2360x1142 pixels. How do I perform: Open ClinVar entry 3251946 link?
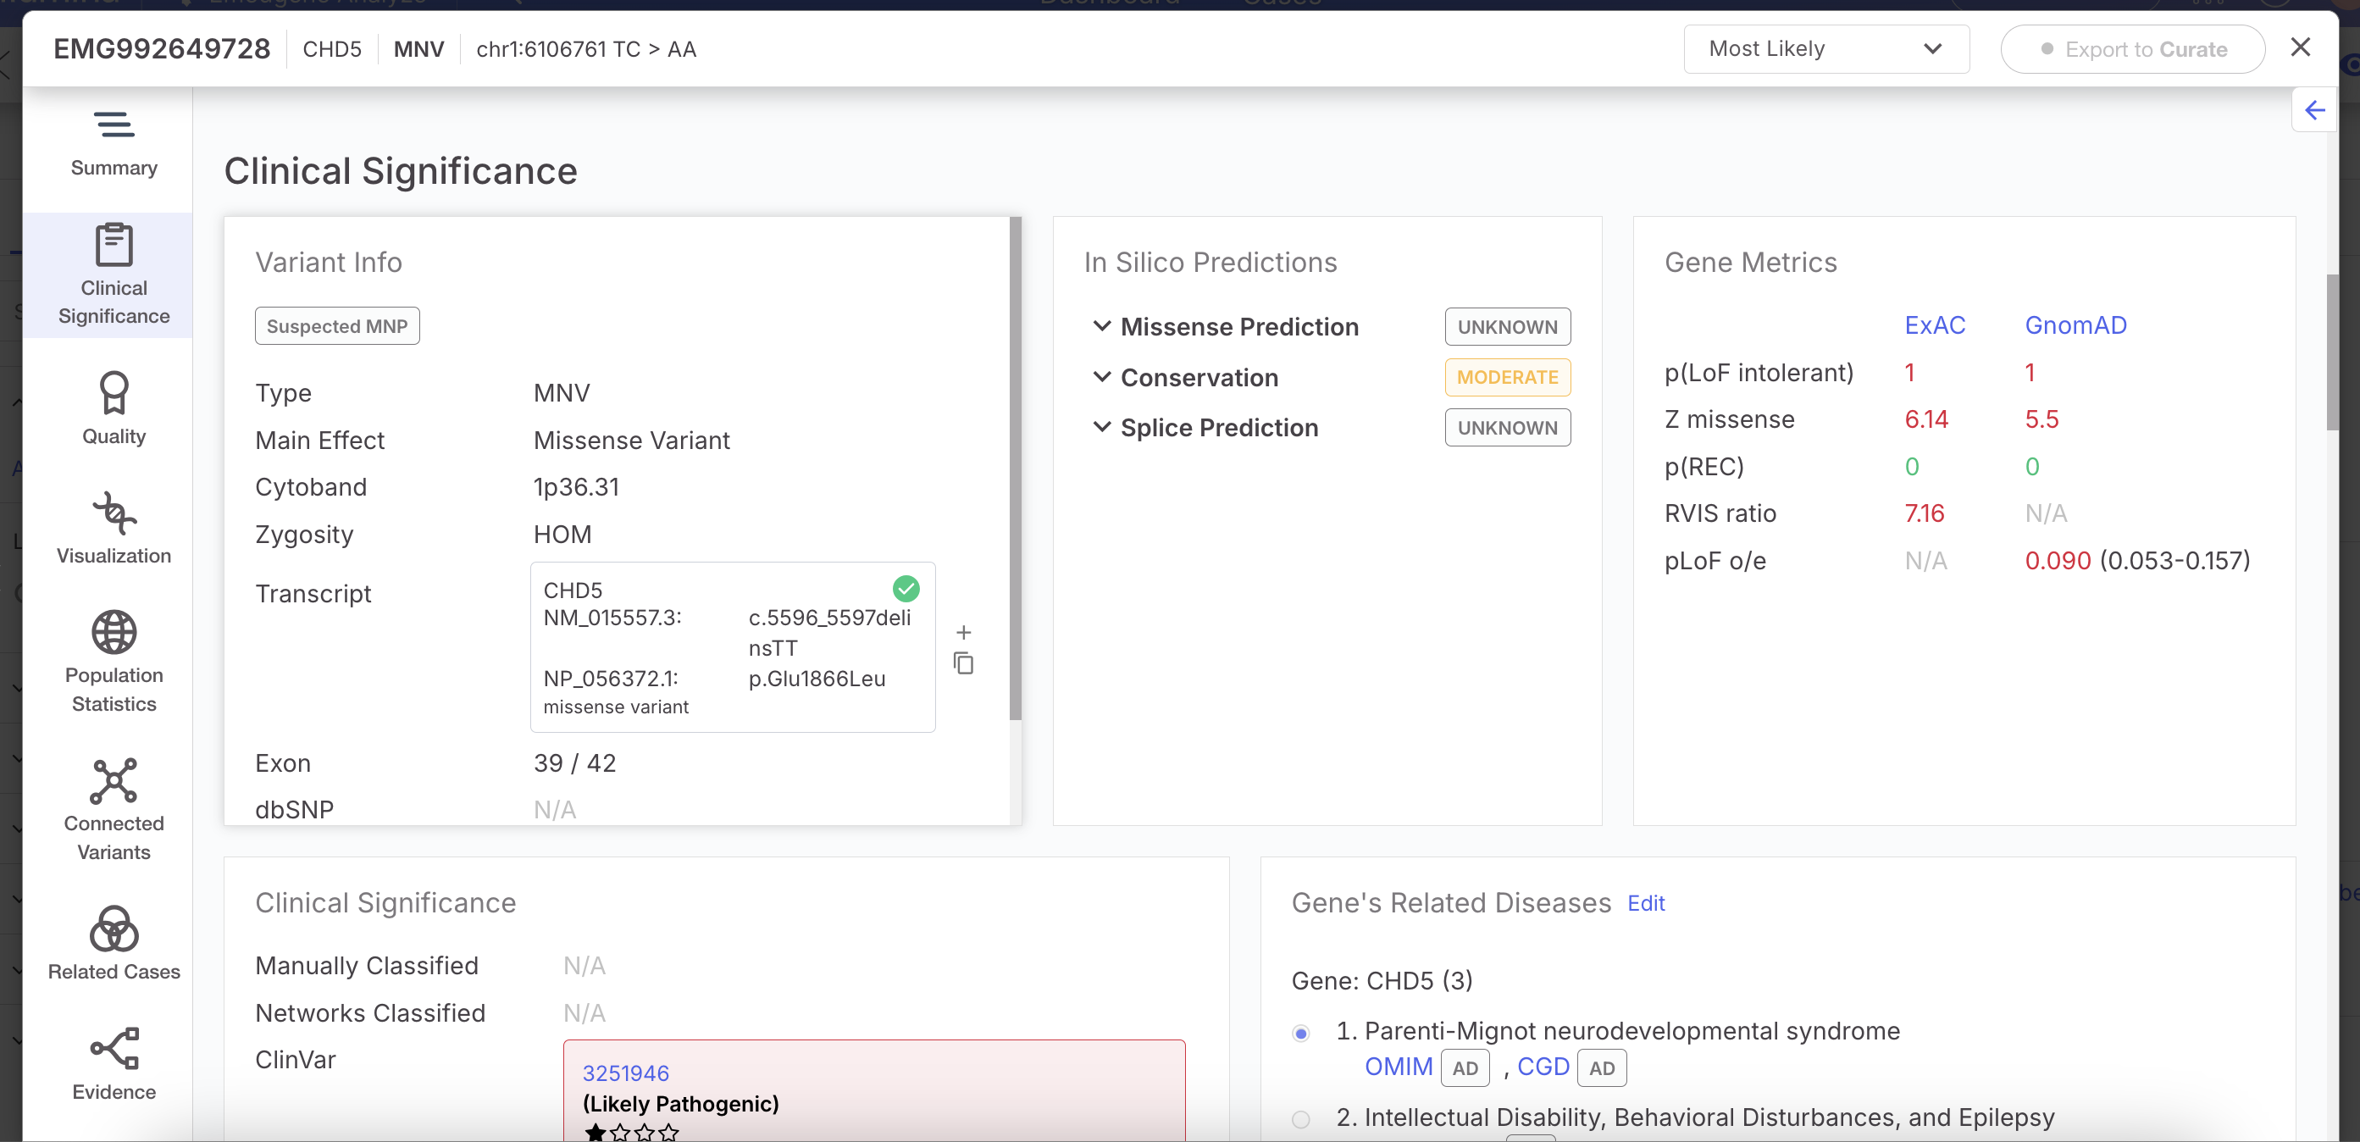tap(625, 1073)
